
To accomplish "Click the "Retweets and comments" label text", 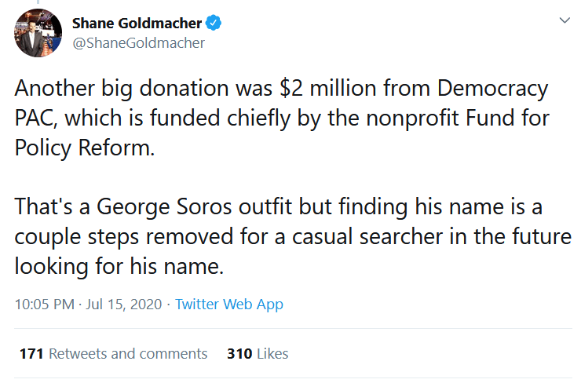I will coord(128,354).
